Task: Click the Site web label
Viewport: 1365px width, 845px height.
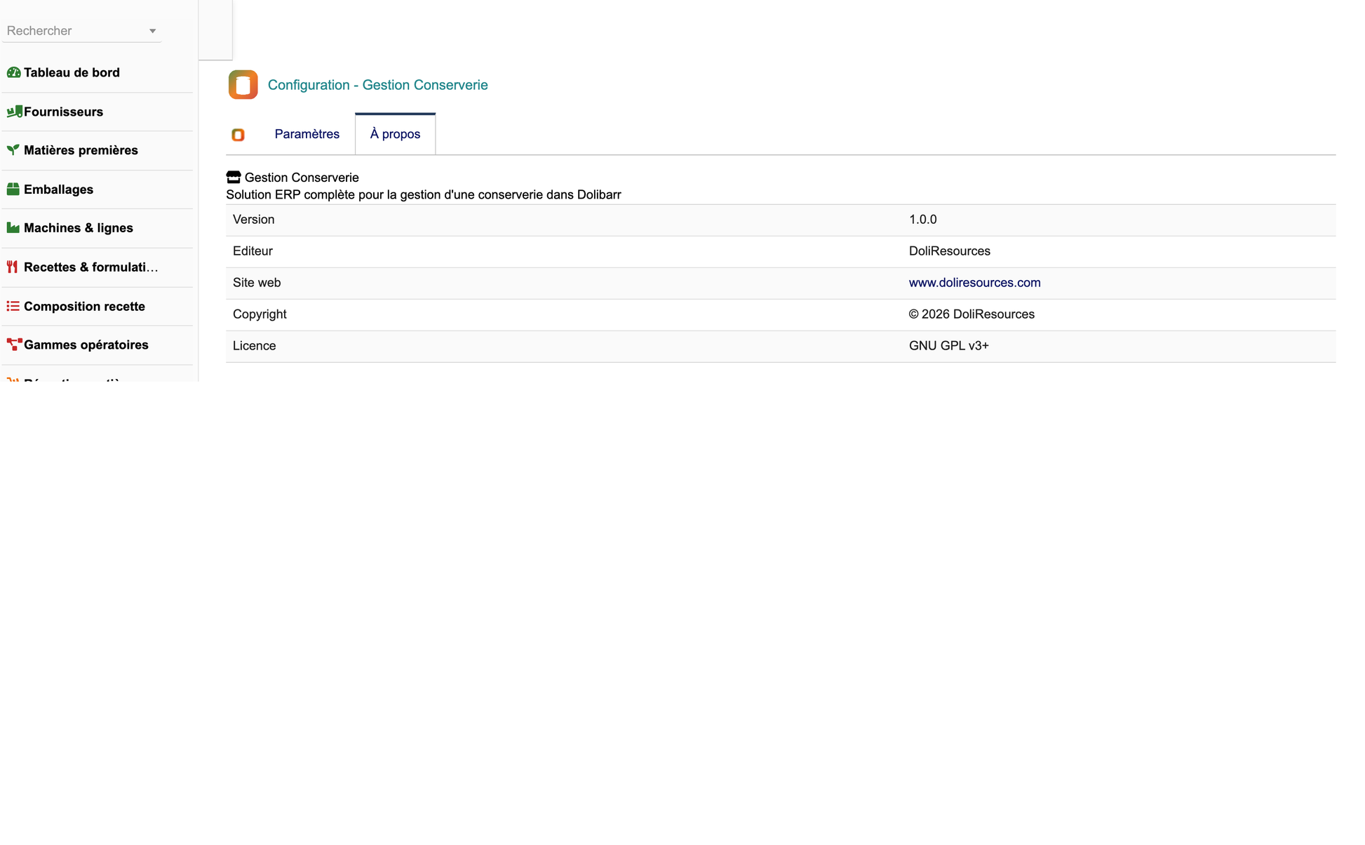Action: coord(257,283)
